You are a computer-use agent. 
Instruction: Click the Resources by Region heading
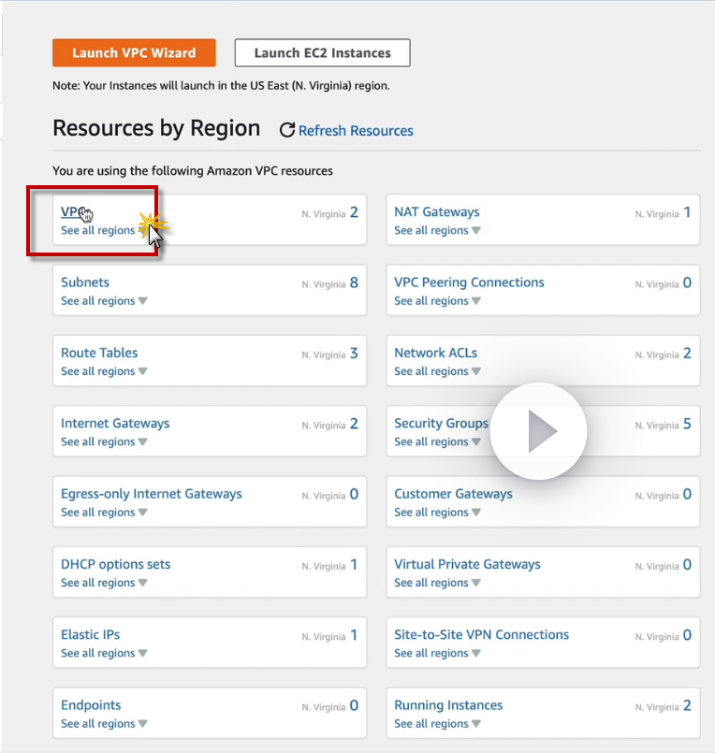point(156,129)
